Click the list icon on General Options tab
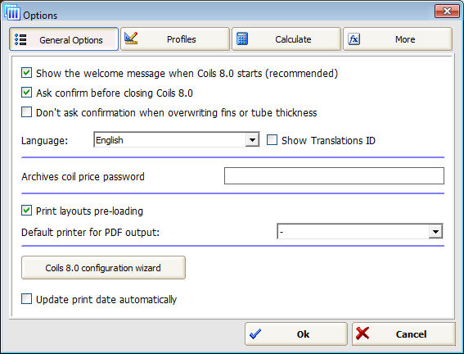Image resolution: width=464 pixels, height=354 pixels. (20, 39)
